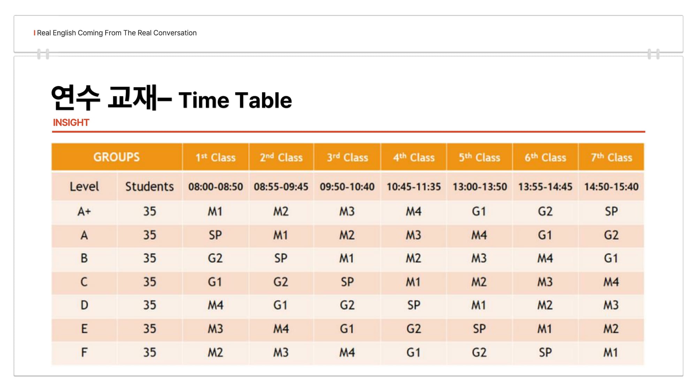Viewport: 697px width, 392px height.
Task: Select the 2nd Class column header
Action: click(281, 157)
